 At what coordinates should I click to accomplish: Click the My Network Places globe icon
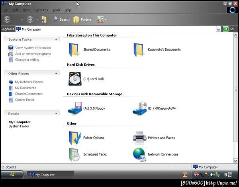[x=11, y=82]
